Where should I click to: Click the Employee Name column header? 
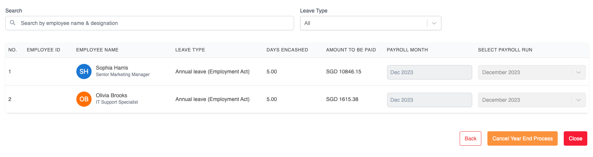point(97,50)
